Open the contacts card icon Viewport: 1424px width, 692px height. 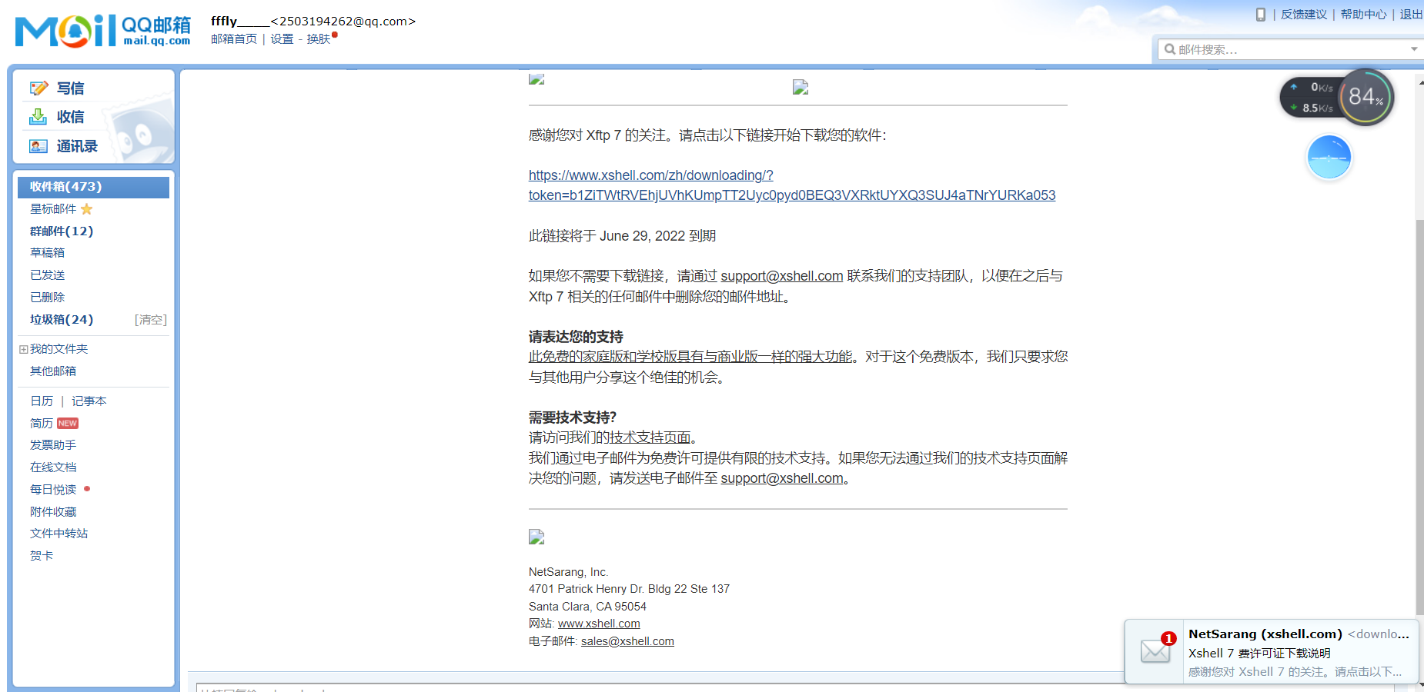38,146
